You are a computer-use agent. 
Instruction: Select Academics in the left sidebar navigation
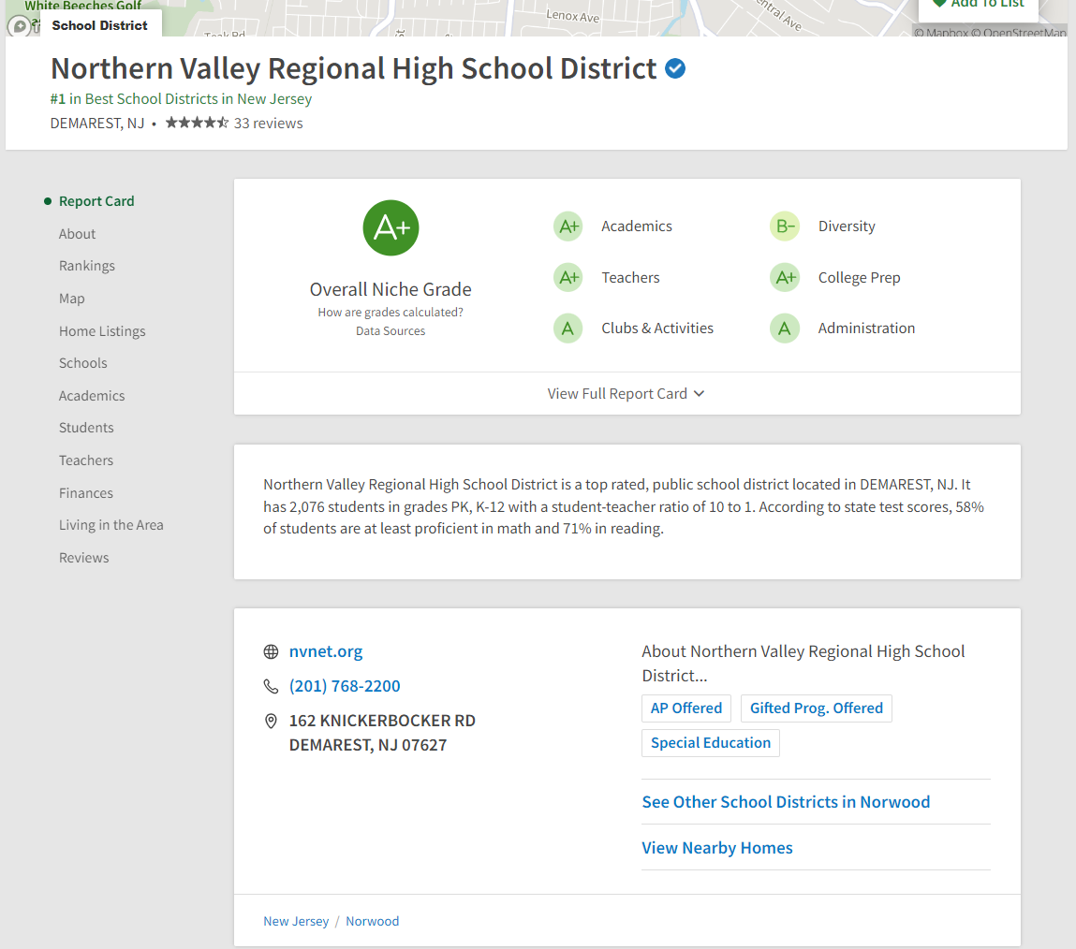92,396
